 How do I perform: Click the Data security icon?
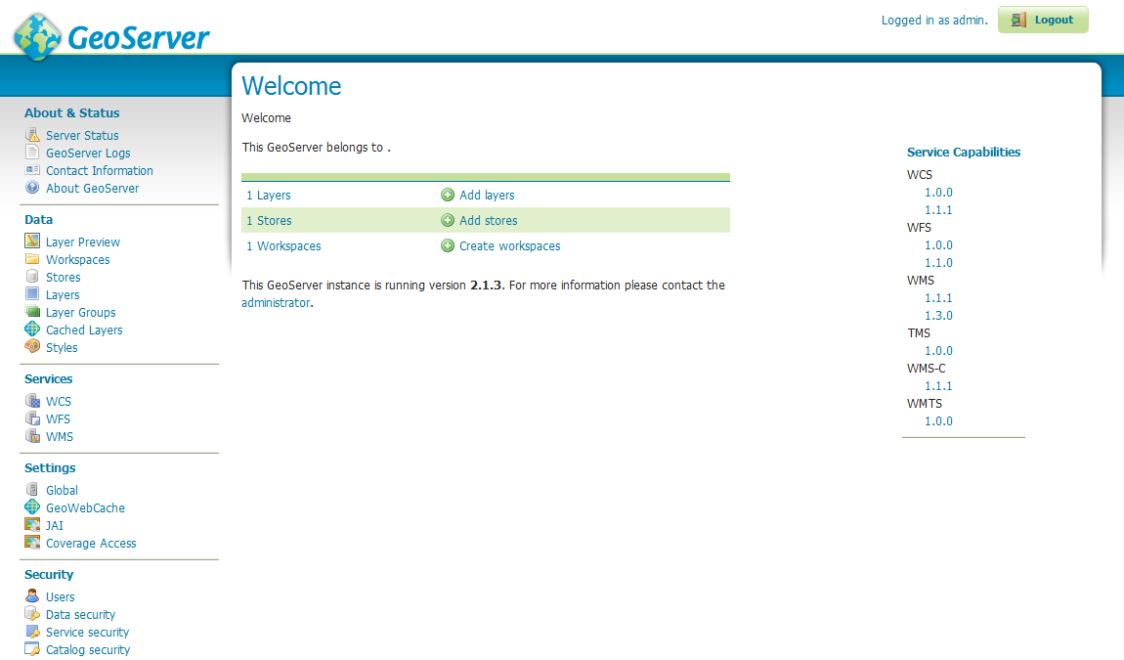[32, 613]
